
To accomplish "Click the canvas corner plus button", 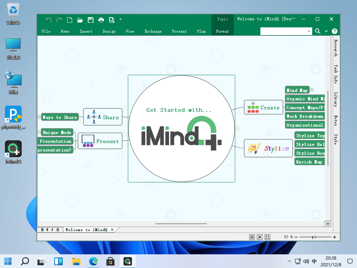I will [x=328, y=224].
